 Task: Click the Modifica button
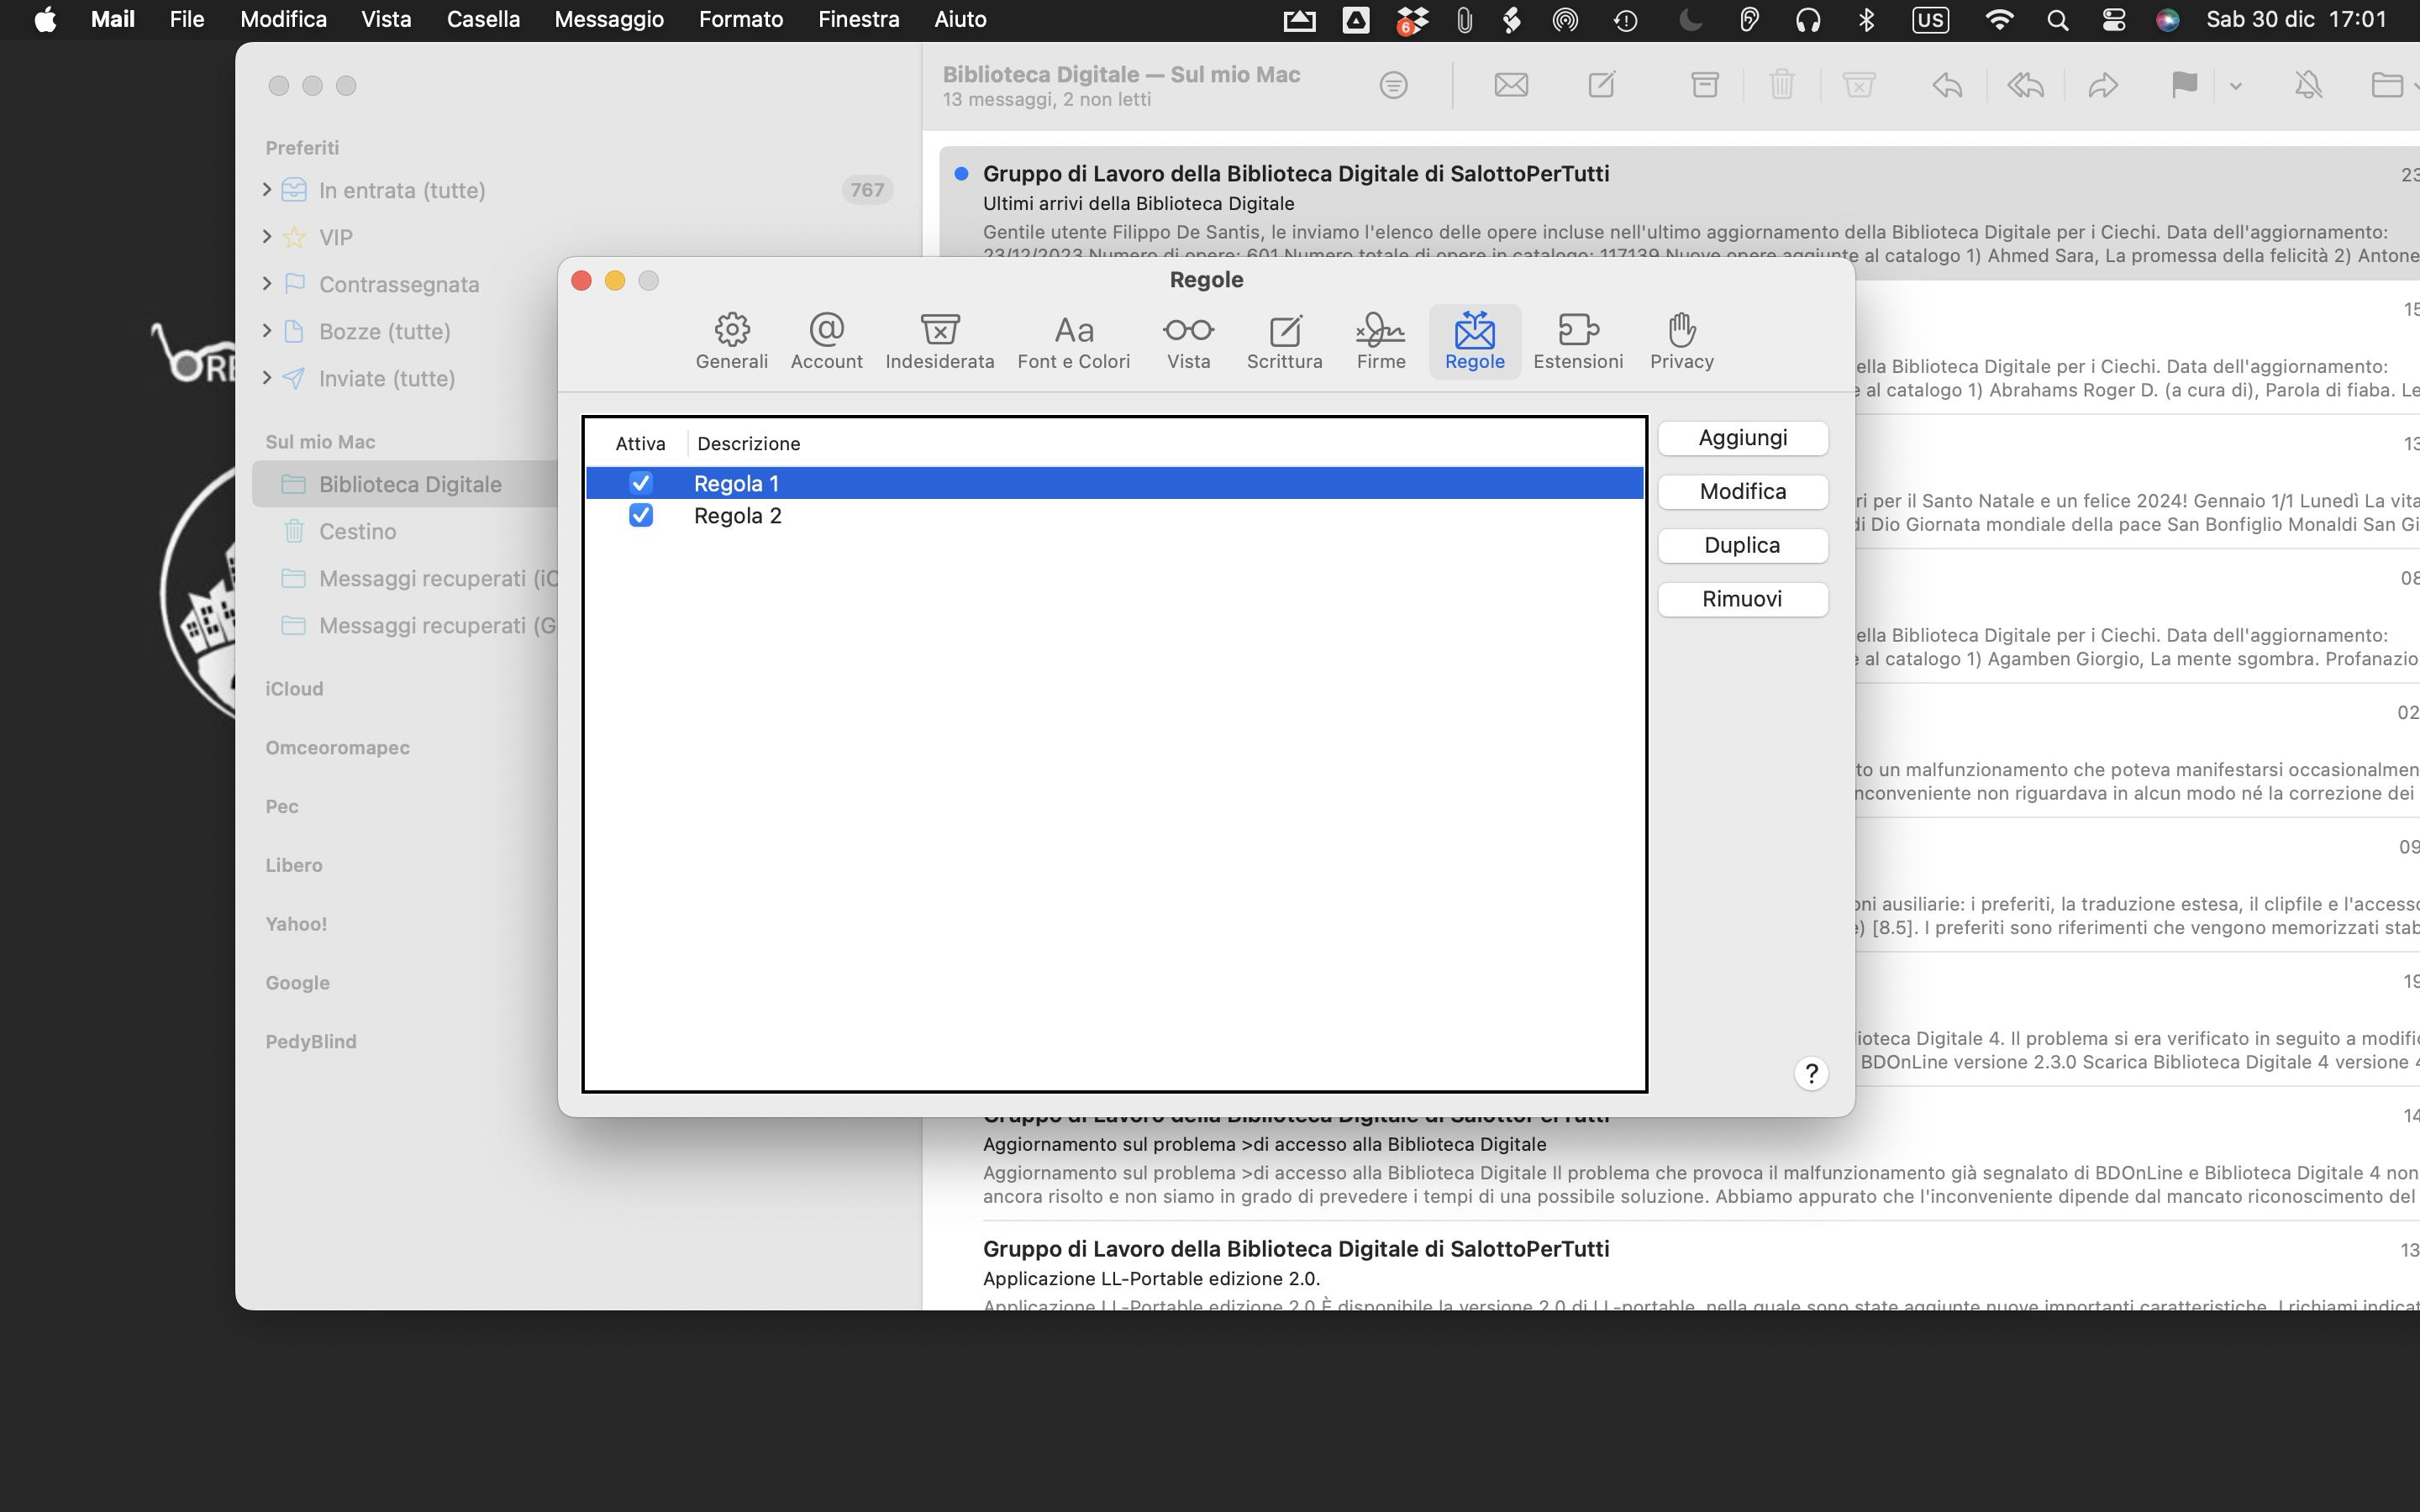coord(1742,491)
